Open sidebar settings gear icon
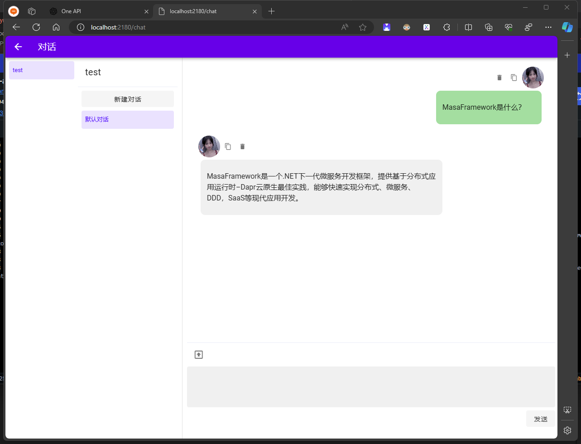This screenshot has width=581, height=444. point(567,430)
